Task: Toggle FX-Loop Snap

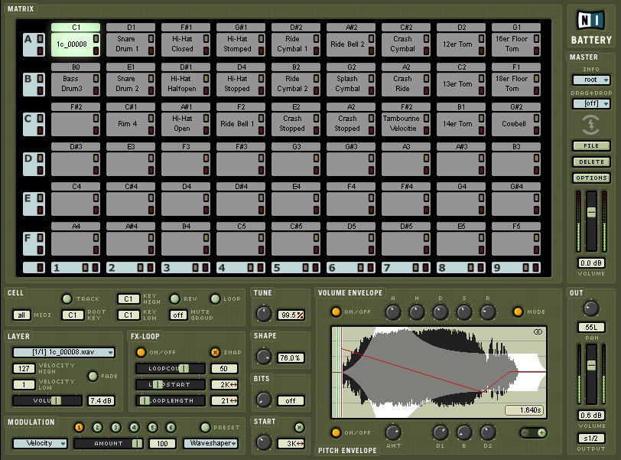Action: 215,352
